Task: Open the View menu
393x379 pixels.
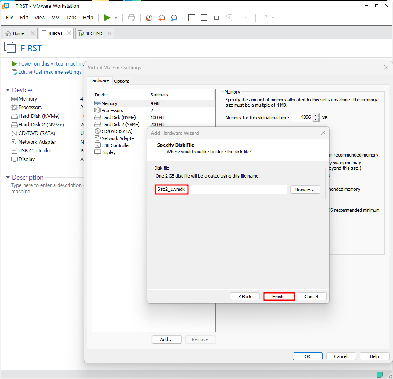Action: pos(40,18)
